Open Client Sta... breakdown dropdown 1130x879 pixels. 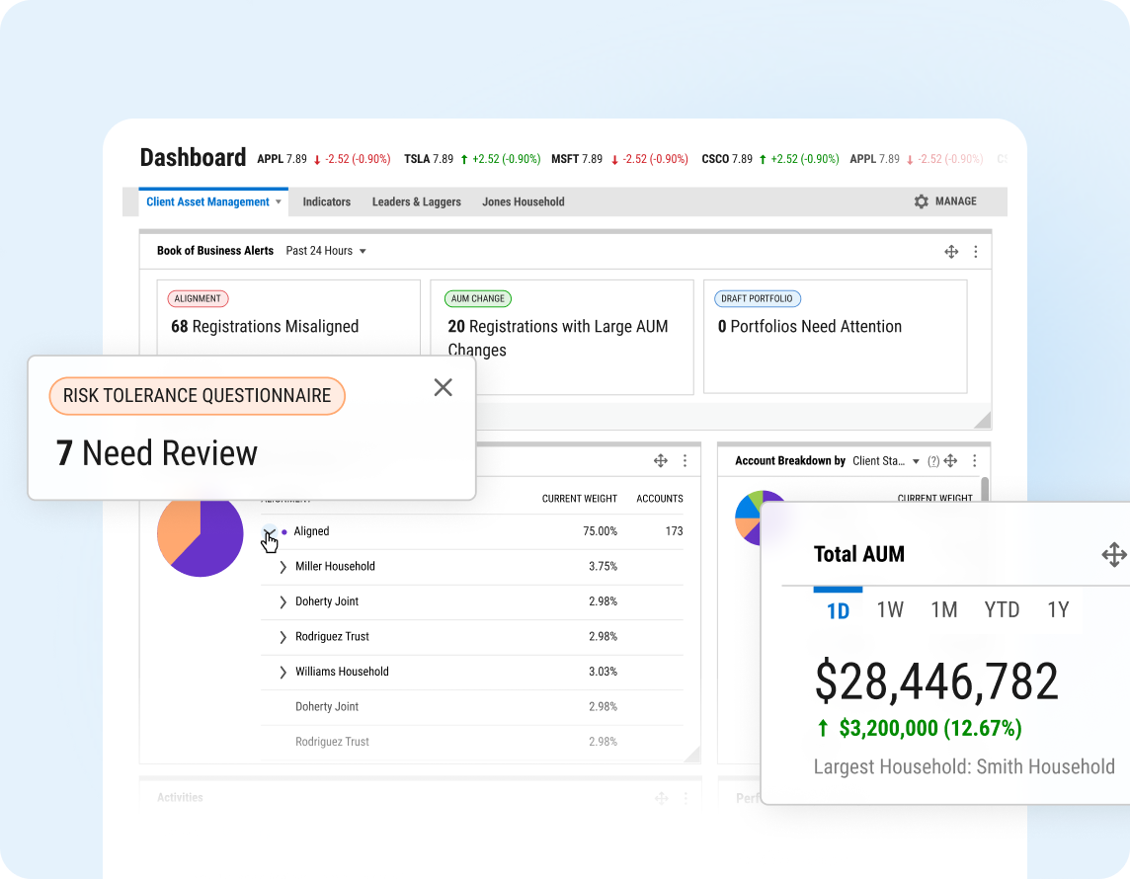[x=886, y=461]
